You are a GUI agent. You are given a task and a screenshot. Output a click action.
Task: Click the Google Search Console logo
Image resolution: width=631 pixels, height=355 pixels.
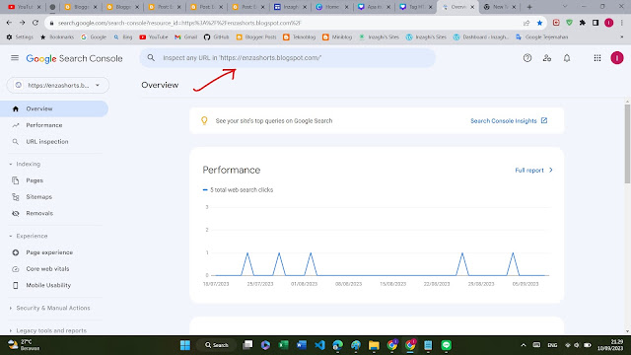[x=75, y=58]
